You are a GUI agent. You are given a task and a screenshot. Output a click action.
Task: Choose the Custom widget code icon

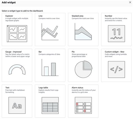[x=116, y=70]
